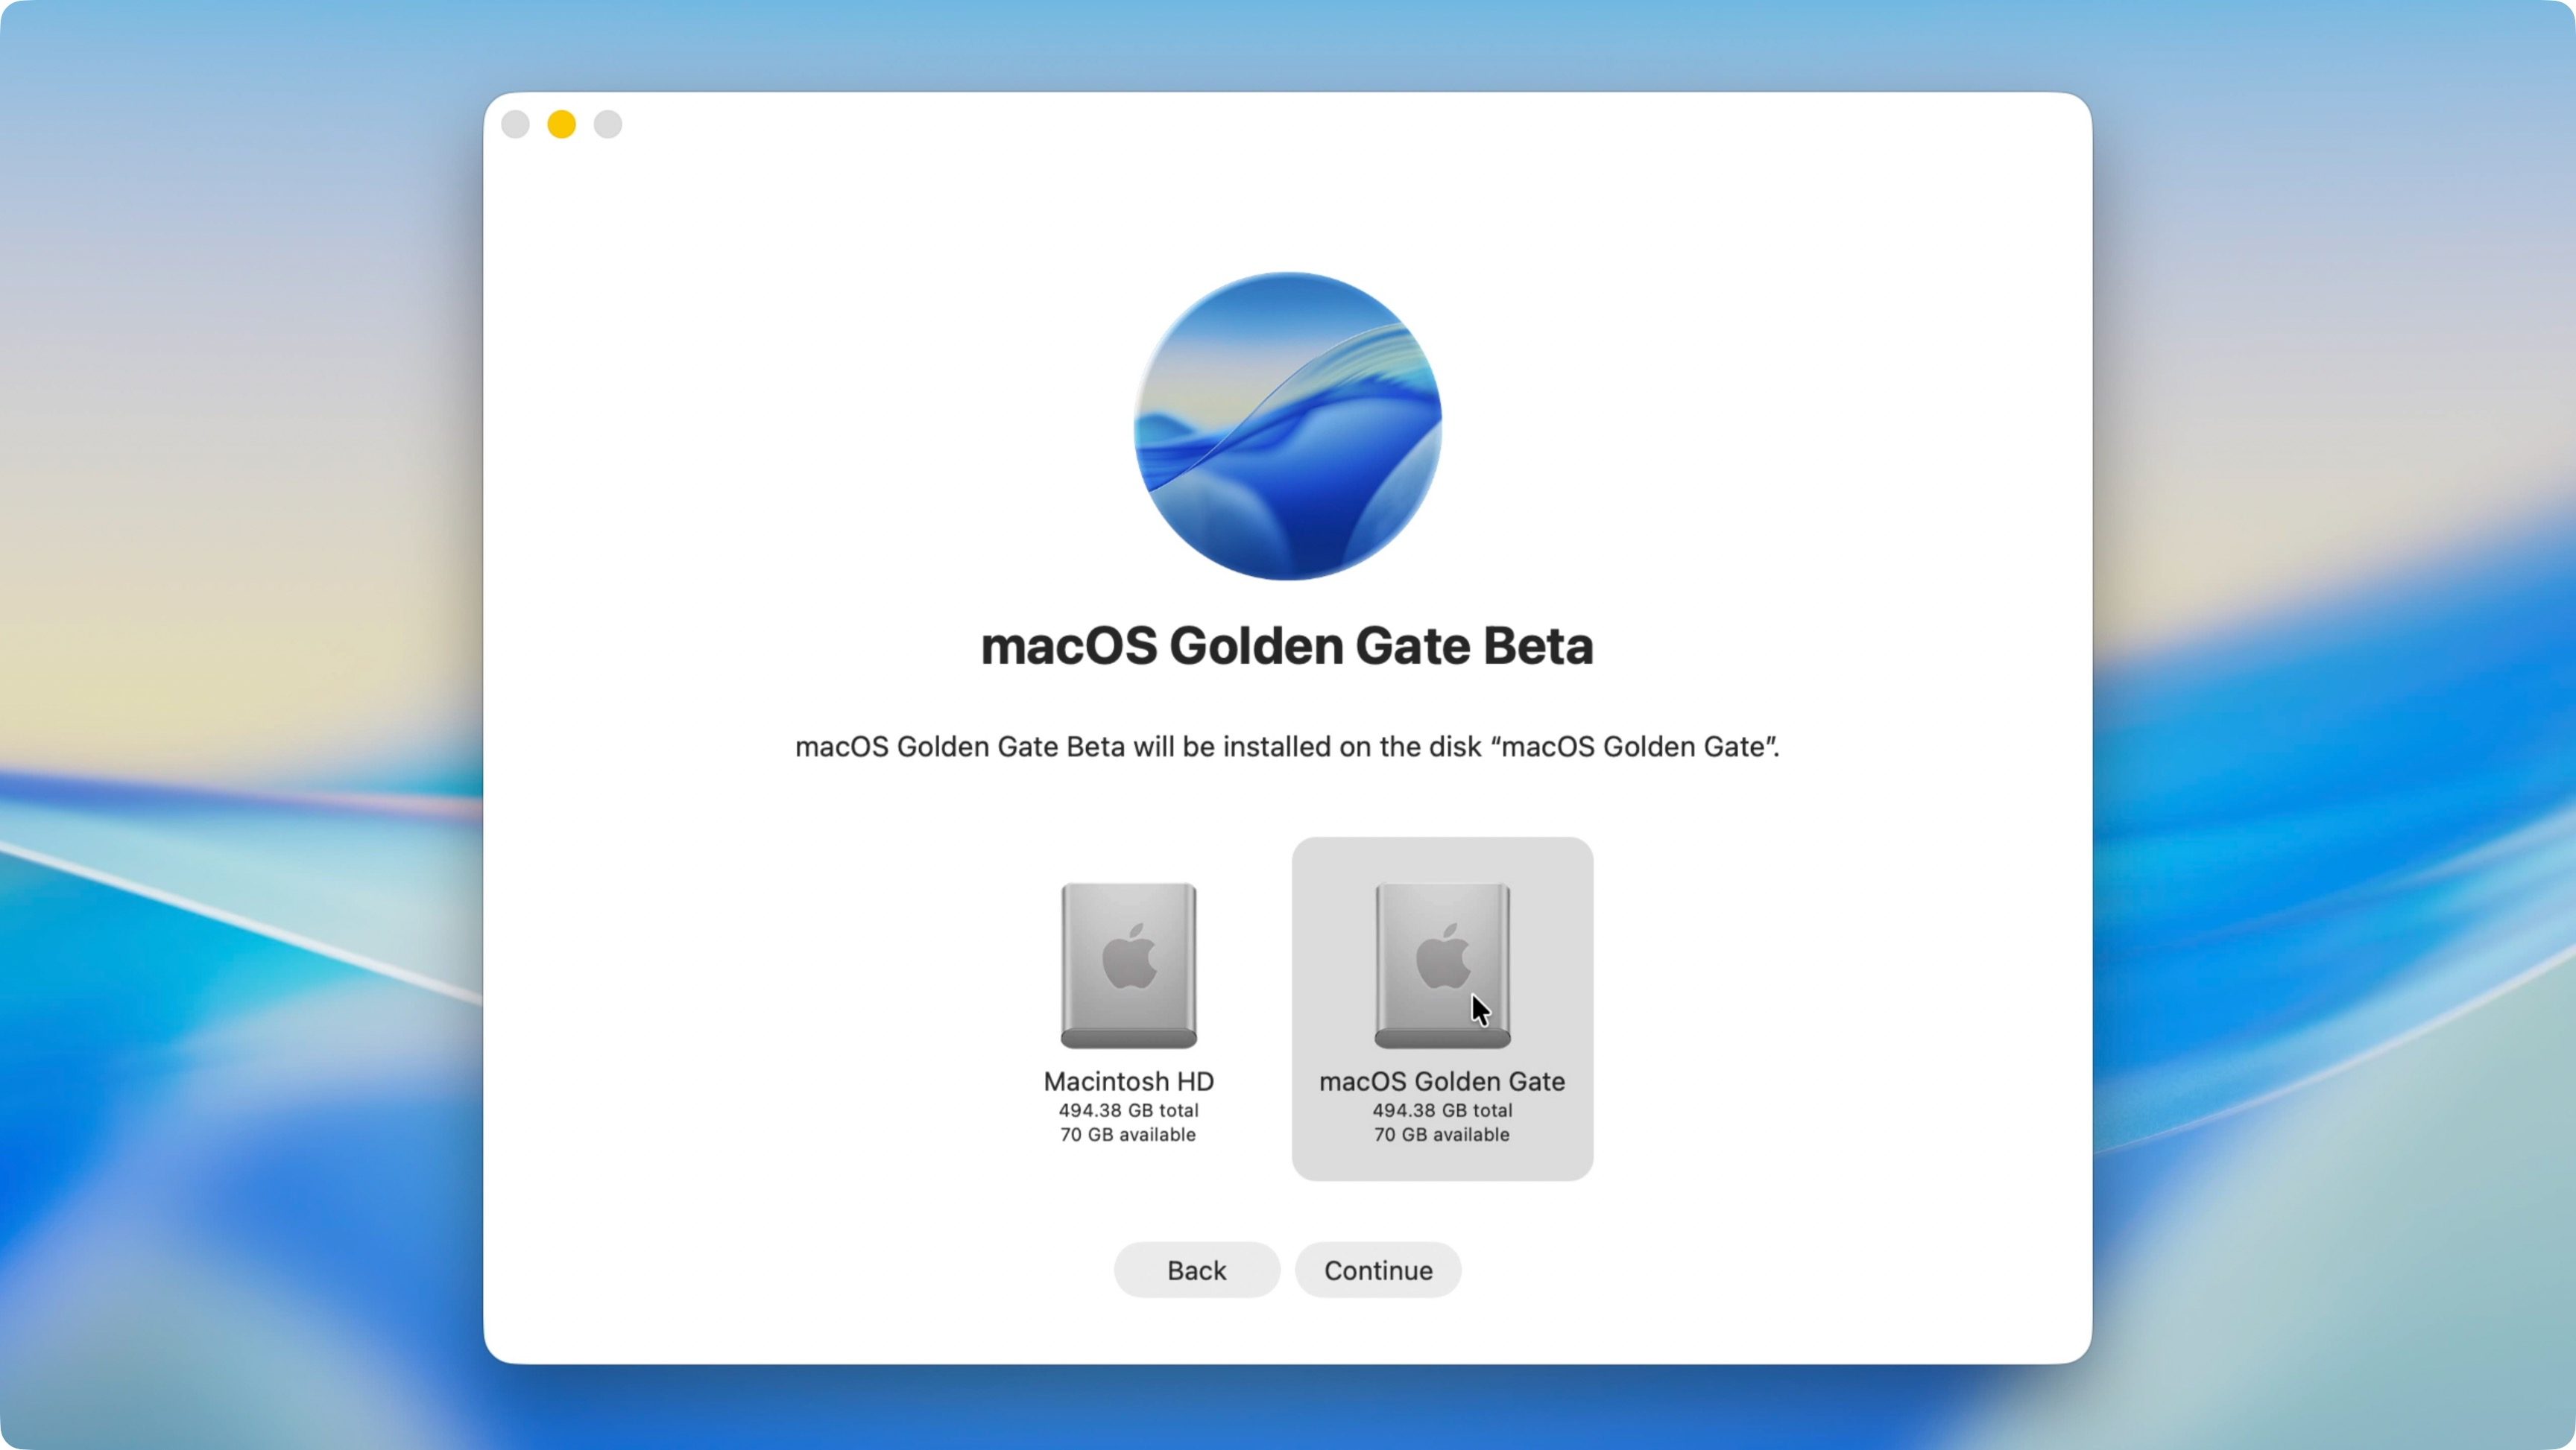Image resolution: width=2576 pixels, height=1450 pixels.
Task: Click "494.38 GB total" under Macintosh HD
Action: pyautogui.click(x=1128, y=1110)
